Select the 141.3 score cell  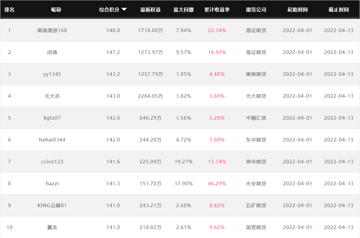(113, 183)
